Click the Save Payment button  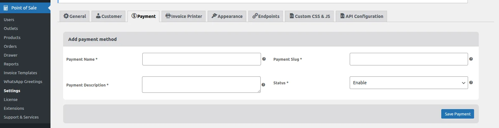pyautogui.click(x=457, y=114)
